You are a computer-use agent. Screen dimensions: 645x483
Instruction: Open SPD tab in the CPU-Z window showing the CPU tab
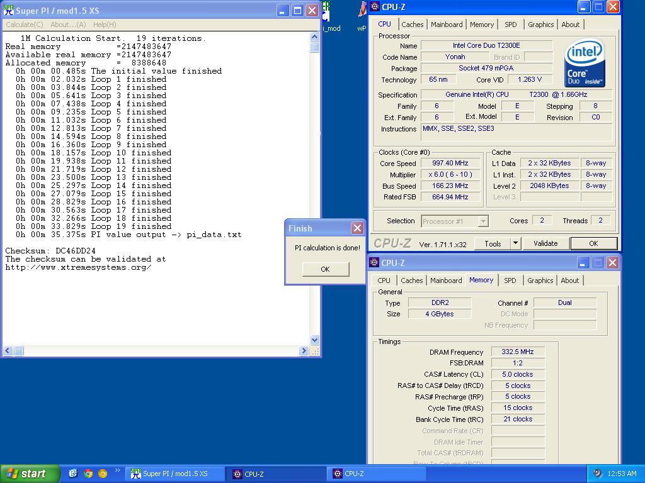coord(510,25)
